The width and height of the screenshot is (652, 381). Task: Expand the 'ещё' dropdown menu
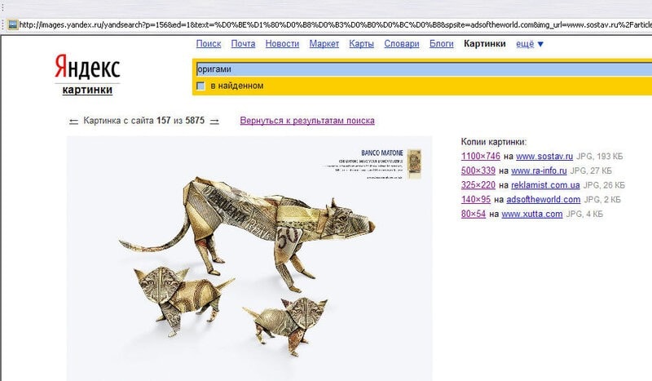point(525,44)
